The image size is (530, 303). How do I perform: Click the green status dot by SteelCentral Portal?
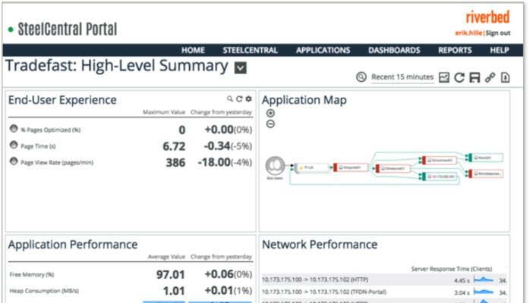click(x=11, y=30)
